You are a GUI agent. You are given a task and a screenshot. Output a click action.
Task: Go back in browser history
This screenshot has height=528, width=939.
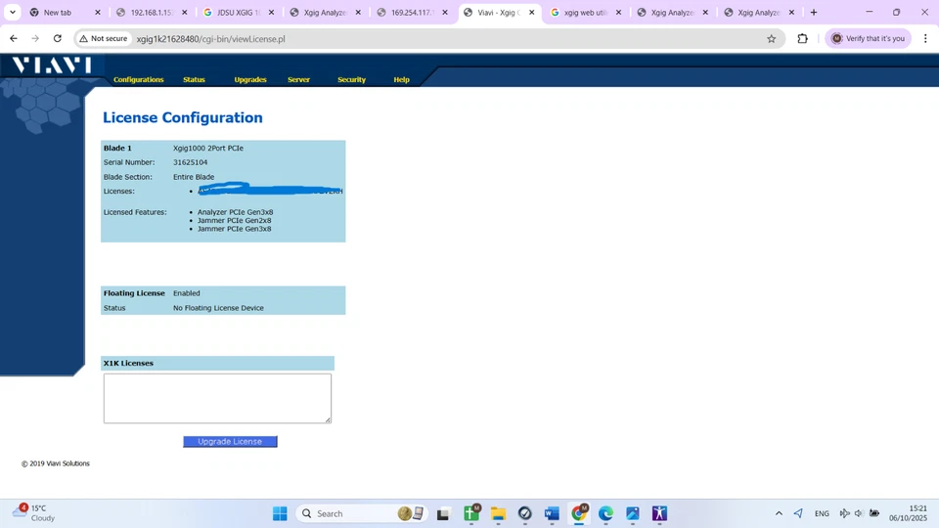[x=13, y=38]
